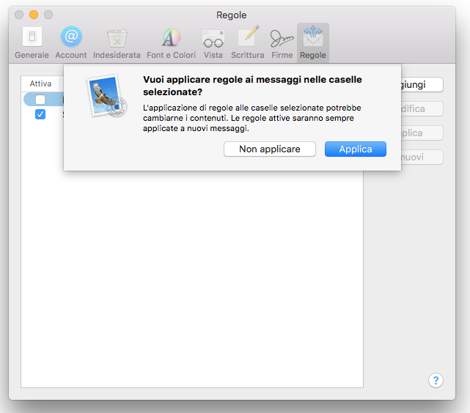Open the Firme signatures pane
The height and width of the screenshot is (413, 470).
tap(282, 42)
